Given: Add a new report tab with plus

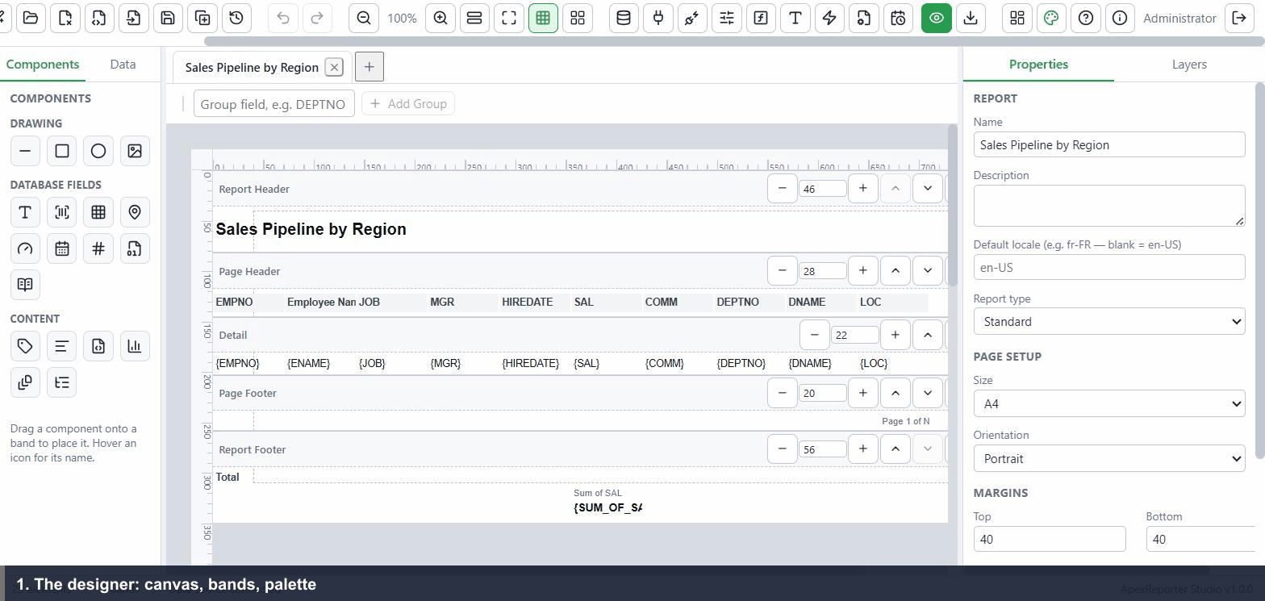Looking at the screenshot, I should pos(369,67).
